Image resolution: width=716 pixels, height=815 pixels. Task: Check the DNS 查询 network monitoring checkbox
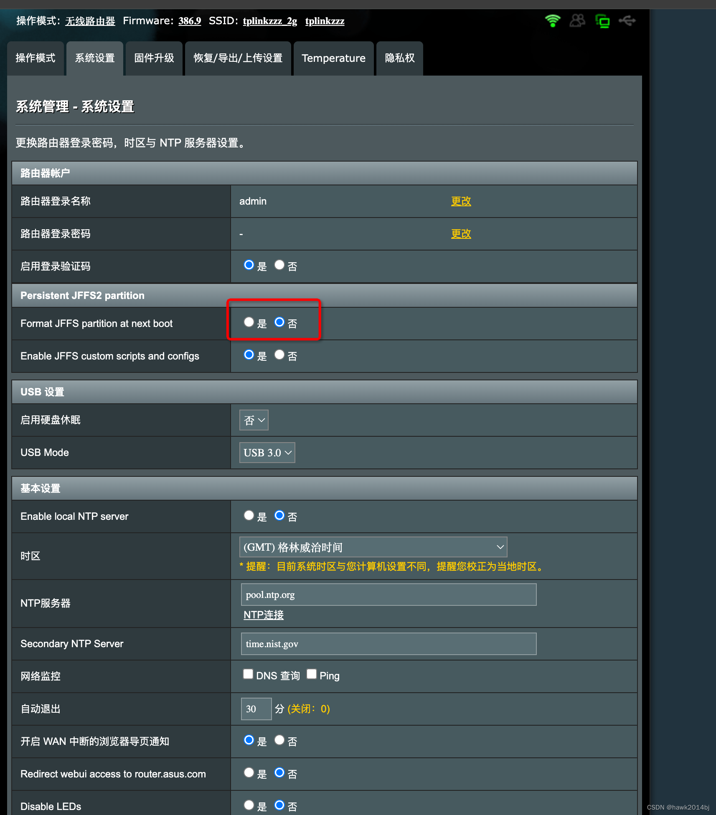[x=248, y=673]
